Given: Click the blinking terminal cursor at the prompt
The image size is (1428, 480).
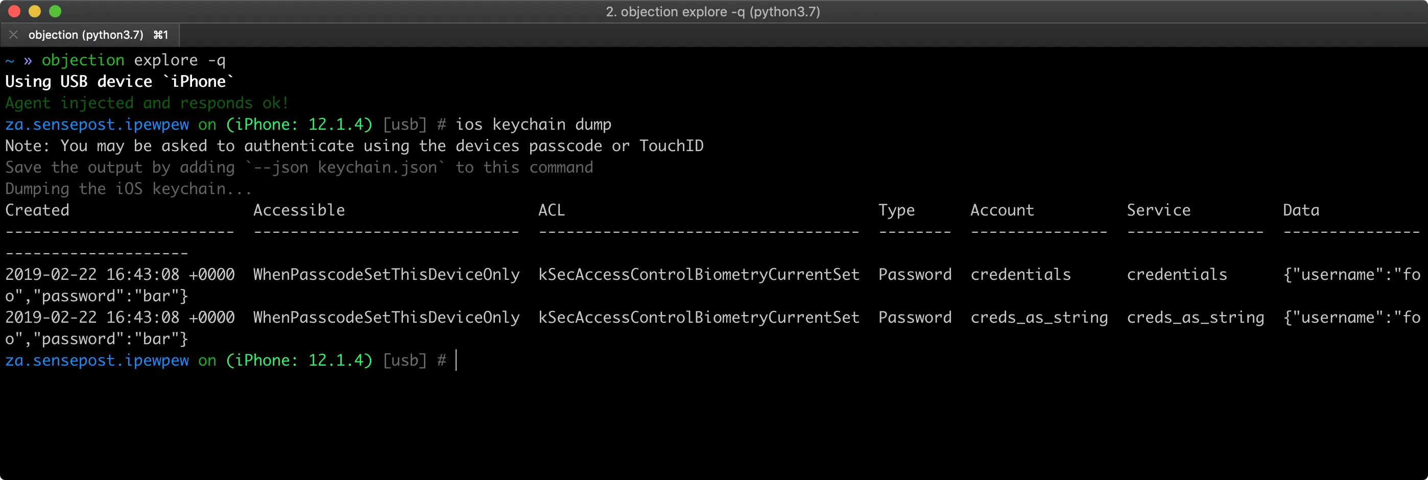Looking at the screenshot, I should [x=456, y=361].
